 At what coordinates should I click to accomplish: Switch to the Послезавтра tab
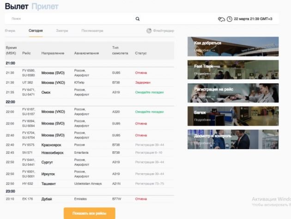click(x=92, y=31)
